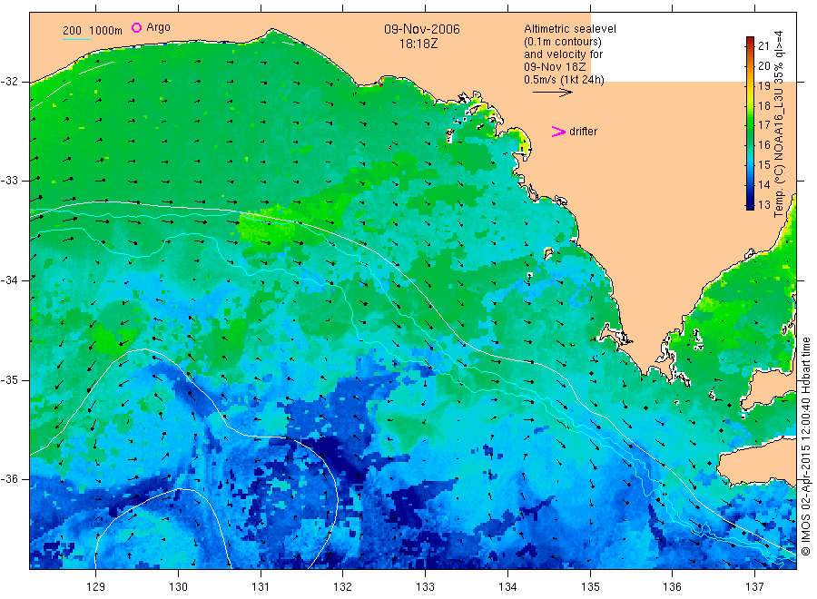Screen dimensions: 817x599
Task: Click the 131 longitude axis label
Action: click(x=261, y=587)
